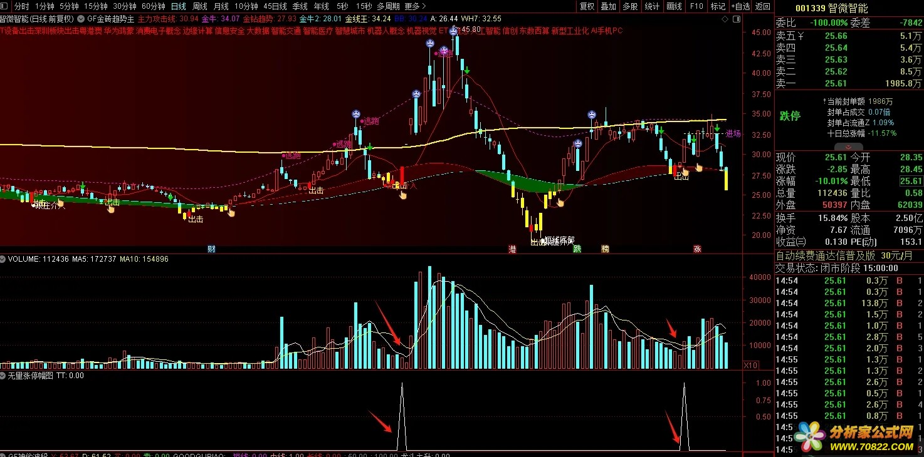
Task: Click the 现价 25.61 value
Action: point(836,157)
